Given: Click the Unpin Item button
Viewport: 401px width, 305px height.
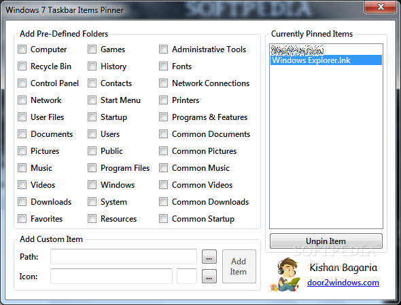Looking at the screenshot, I should point(326,241).
